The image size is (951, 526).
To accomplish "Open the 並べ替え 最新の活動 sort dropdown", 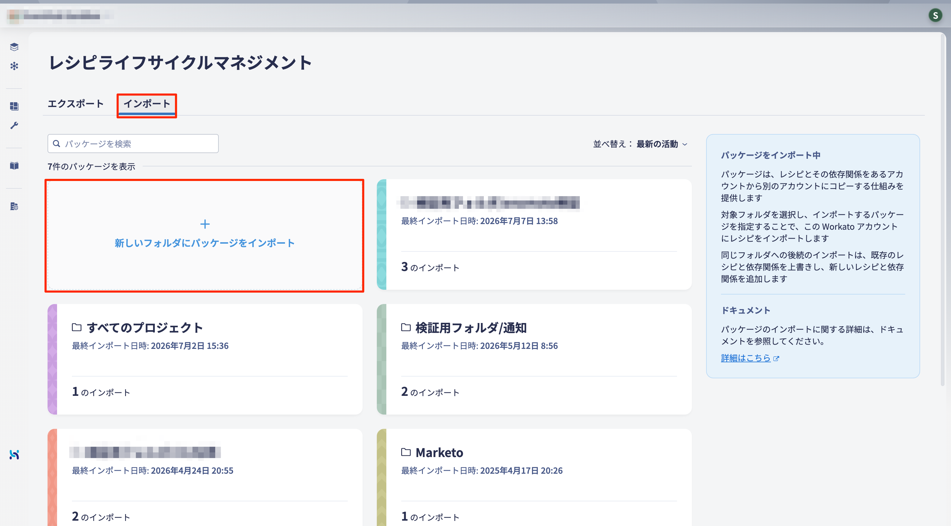I will point(640,144).
